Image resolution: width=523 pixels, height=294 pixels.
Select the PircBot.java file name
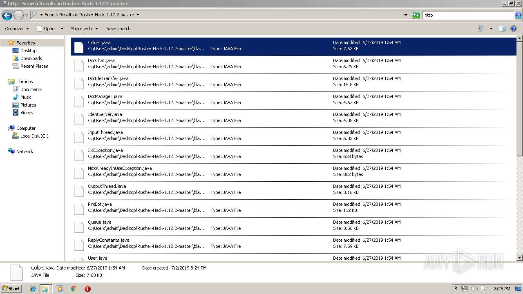100,204
